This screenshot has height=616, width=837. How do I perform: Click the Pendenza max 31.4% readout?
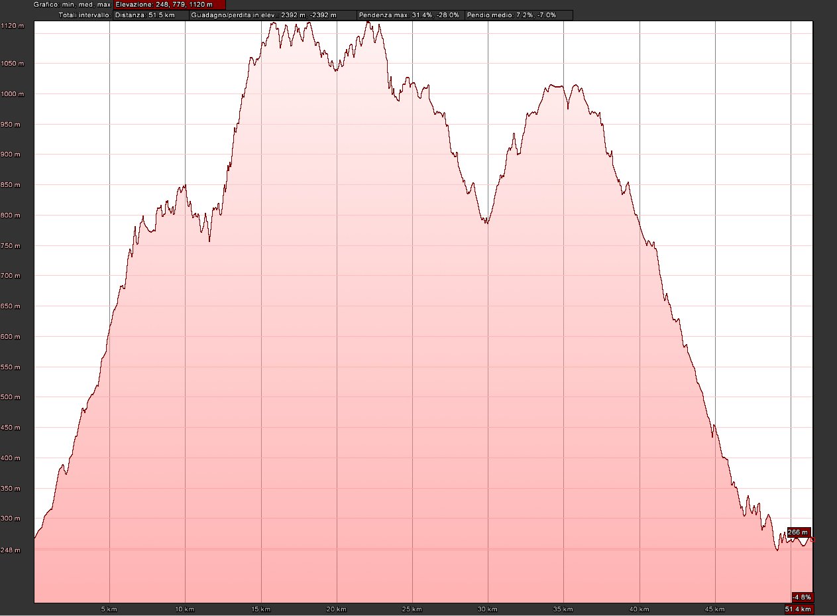(409, 15)
